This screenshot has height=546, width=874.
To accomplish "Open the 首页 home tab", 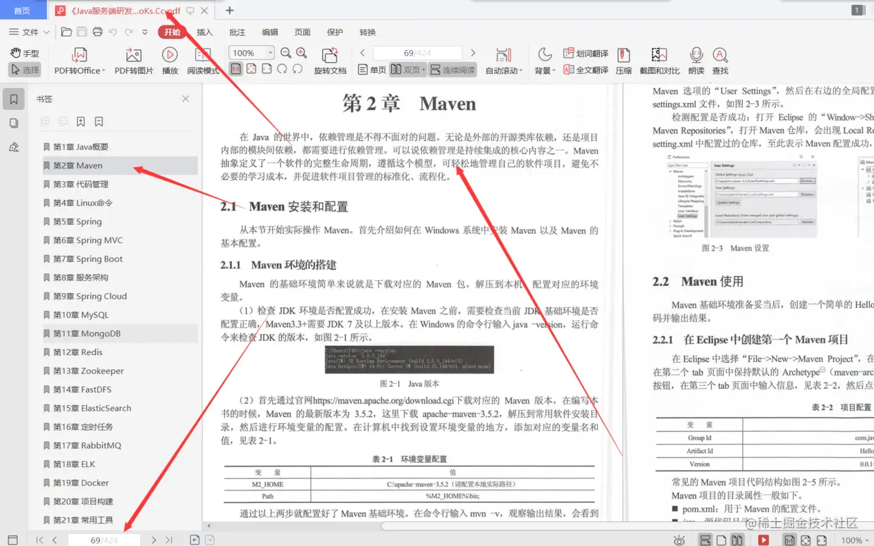I will coord(23,11).
